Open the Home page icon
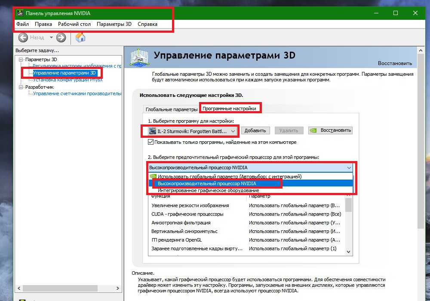Viewport: 430px width, 301px height. [x=80, y=37]
